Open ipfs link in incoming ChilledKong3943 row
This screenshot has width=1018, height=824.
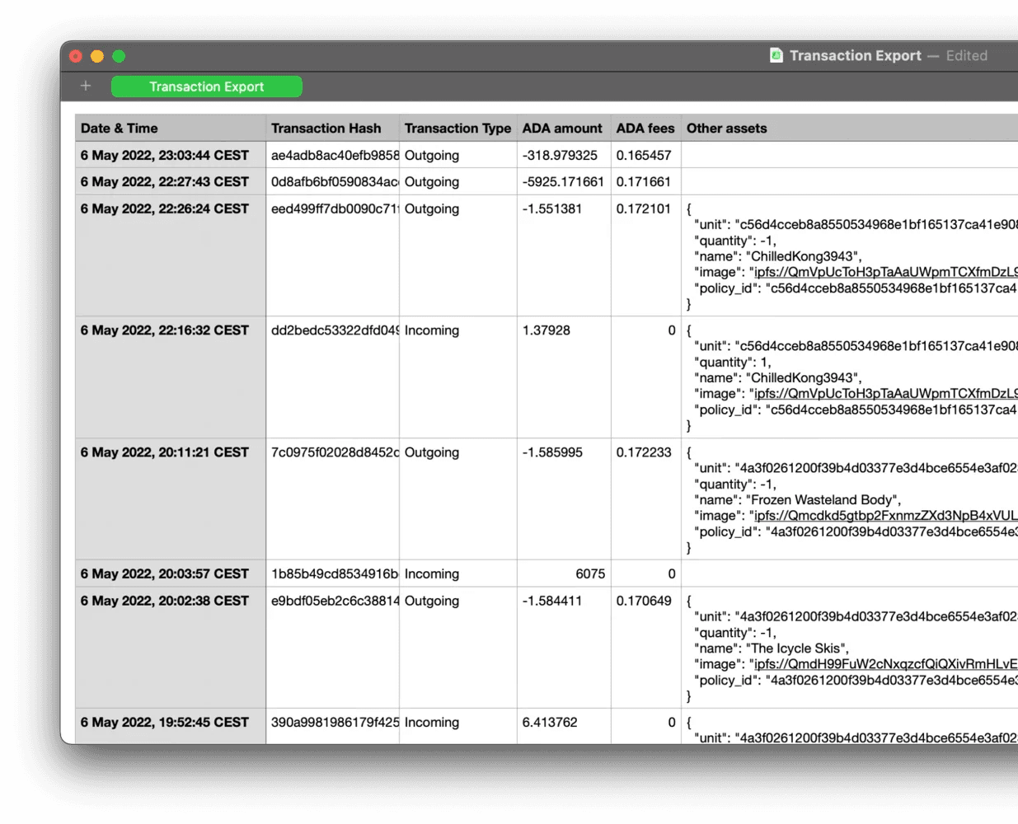(886, 394)
